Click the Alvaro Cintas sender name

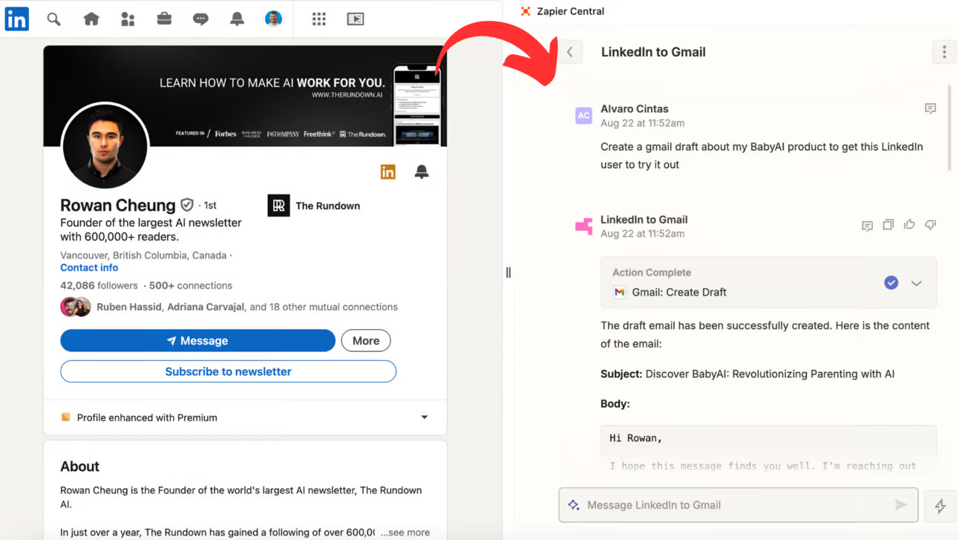click(635, 108)
